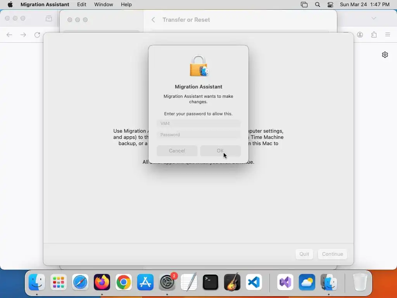
Task: Open System Settings from the Dock
Action: [x=167, y=282]
